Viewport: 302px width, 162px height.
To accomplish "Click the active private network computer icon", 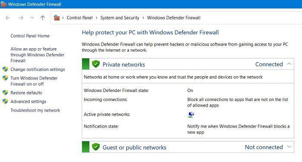I will (x=191, y=115).
